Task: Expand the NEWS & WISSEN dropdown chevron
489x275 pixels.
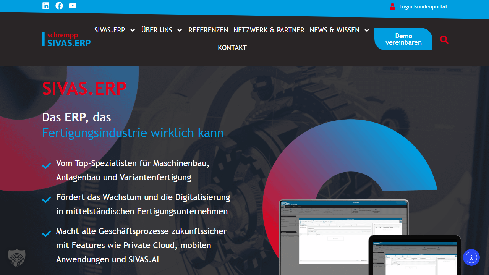Action: coord(367,30)
